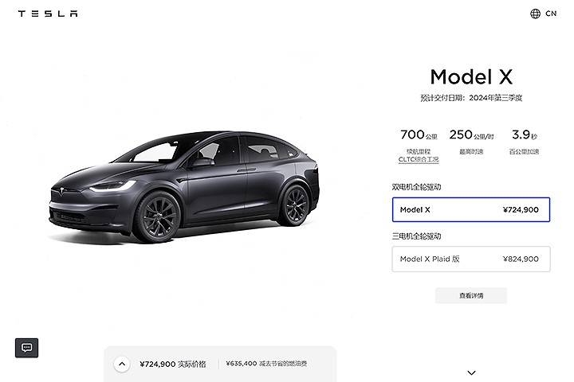Click the down chevron to continue
This screenshot has height=382, width=574.
tap(471, 372)
